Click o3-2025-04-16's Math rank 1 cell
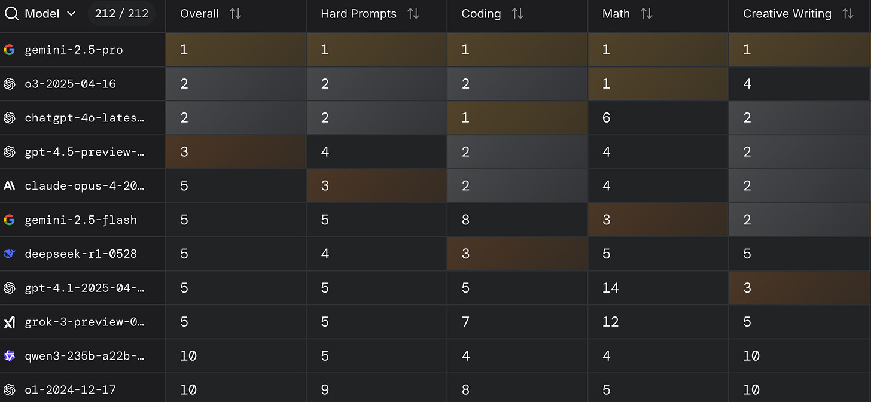This screenshot has height=402, width=871. pyautogui.click(x=658, y=84)
